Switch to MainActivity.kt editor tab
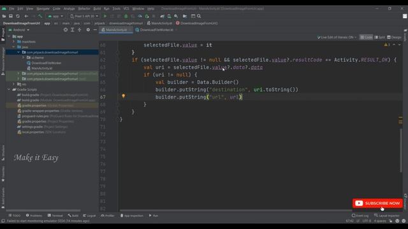Screen dimensions: 408x229 click(116, 30)
